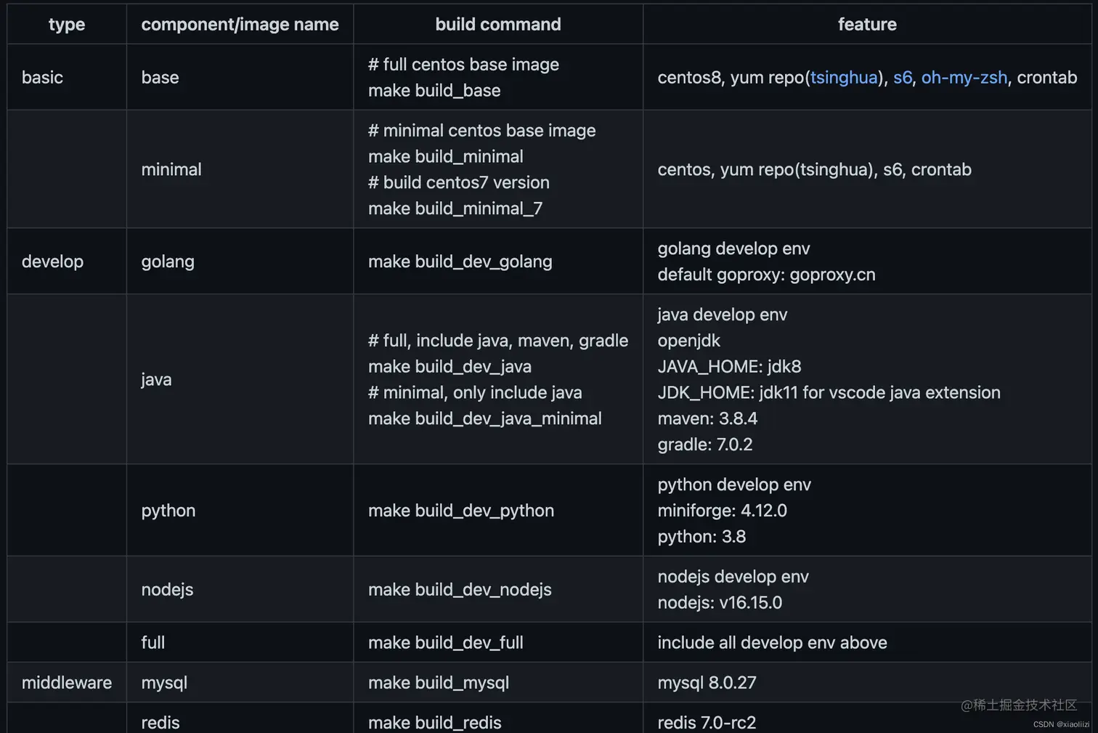Click the 'make build_dev_full' cell
This screenshot has width=1098, height=733.
click(x=498, y=642)
